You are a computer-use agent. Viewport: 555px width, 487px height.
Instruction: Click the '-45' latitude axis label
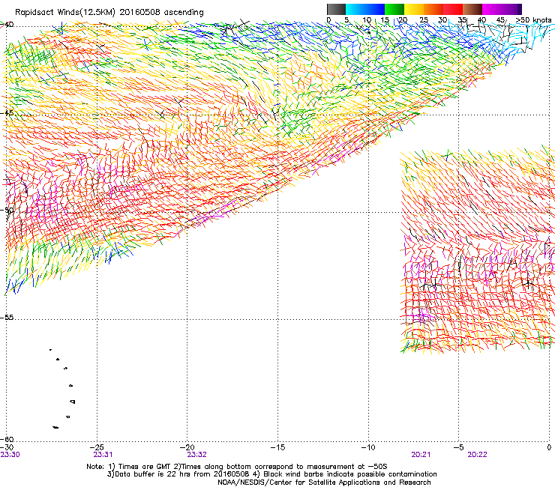pyautogui.click(x=7, y=113)
